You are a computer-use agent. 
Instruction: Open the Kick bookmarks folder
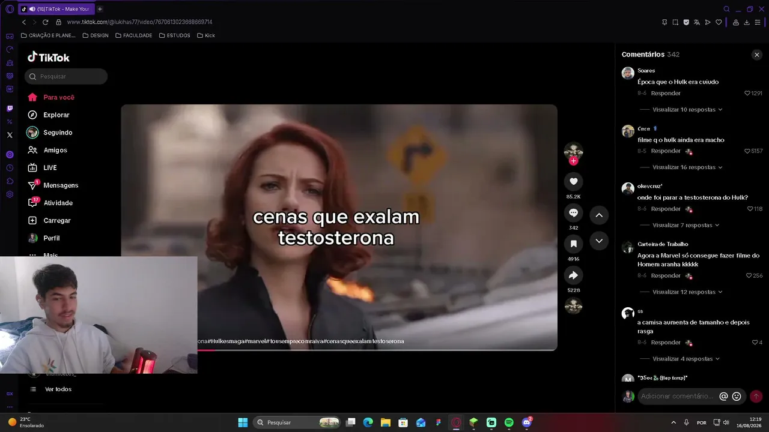click(x=206, y=35)
